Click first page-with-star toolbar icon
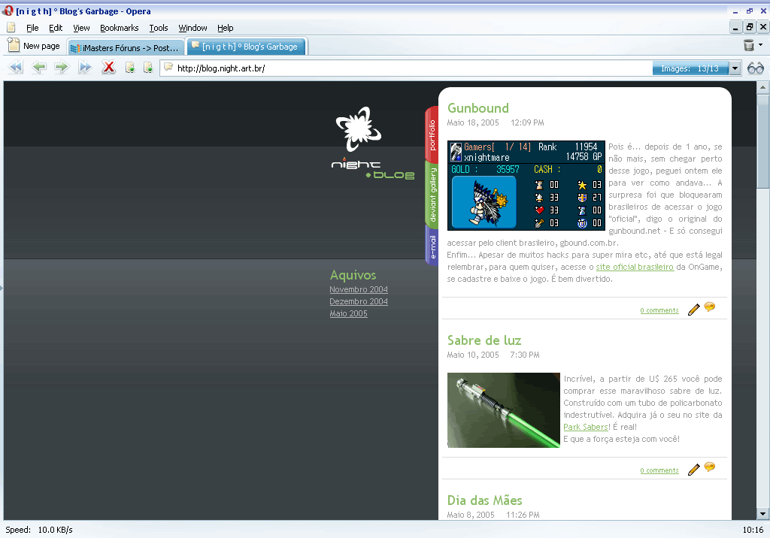The image size is (770, 538). pyautogui.click(x=130, y=68)
